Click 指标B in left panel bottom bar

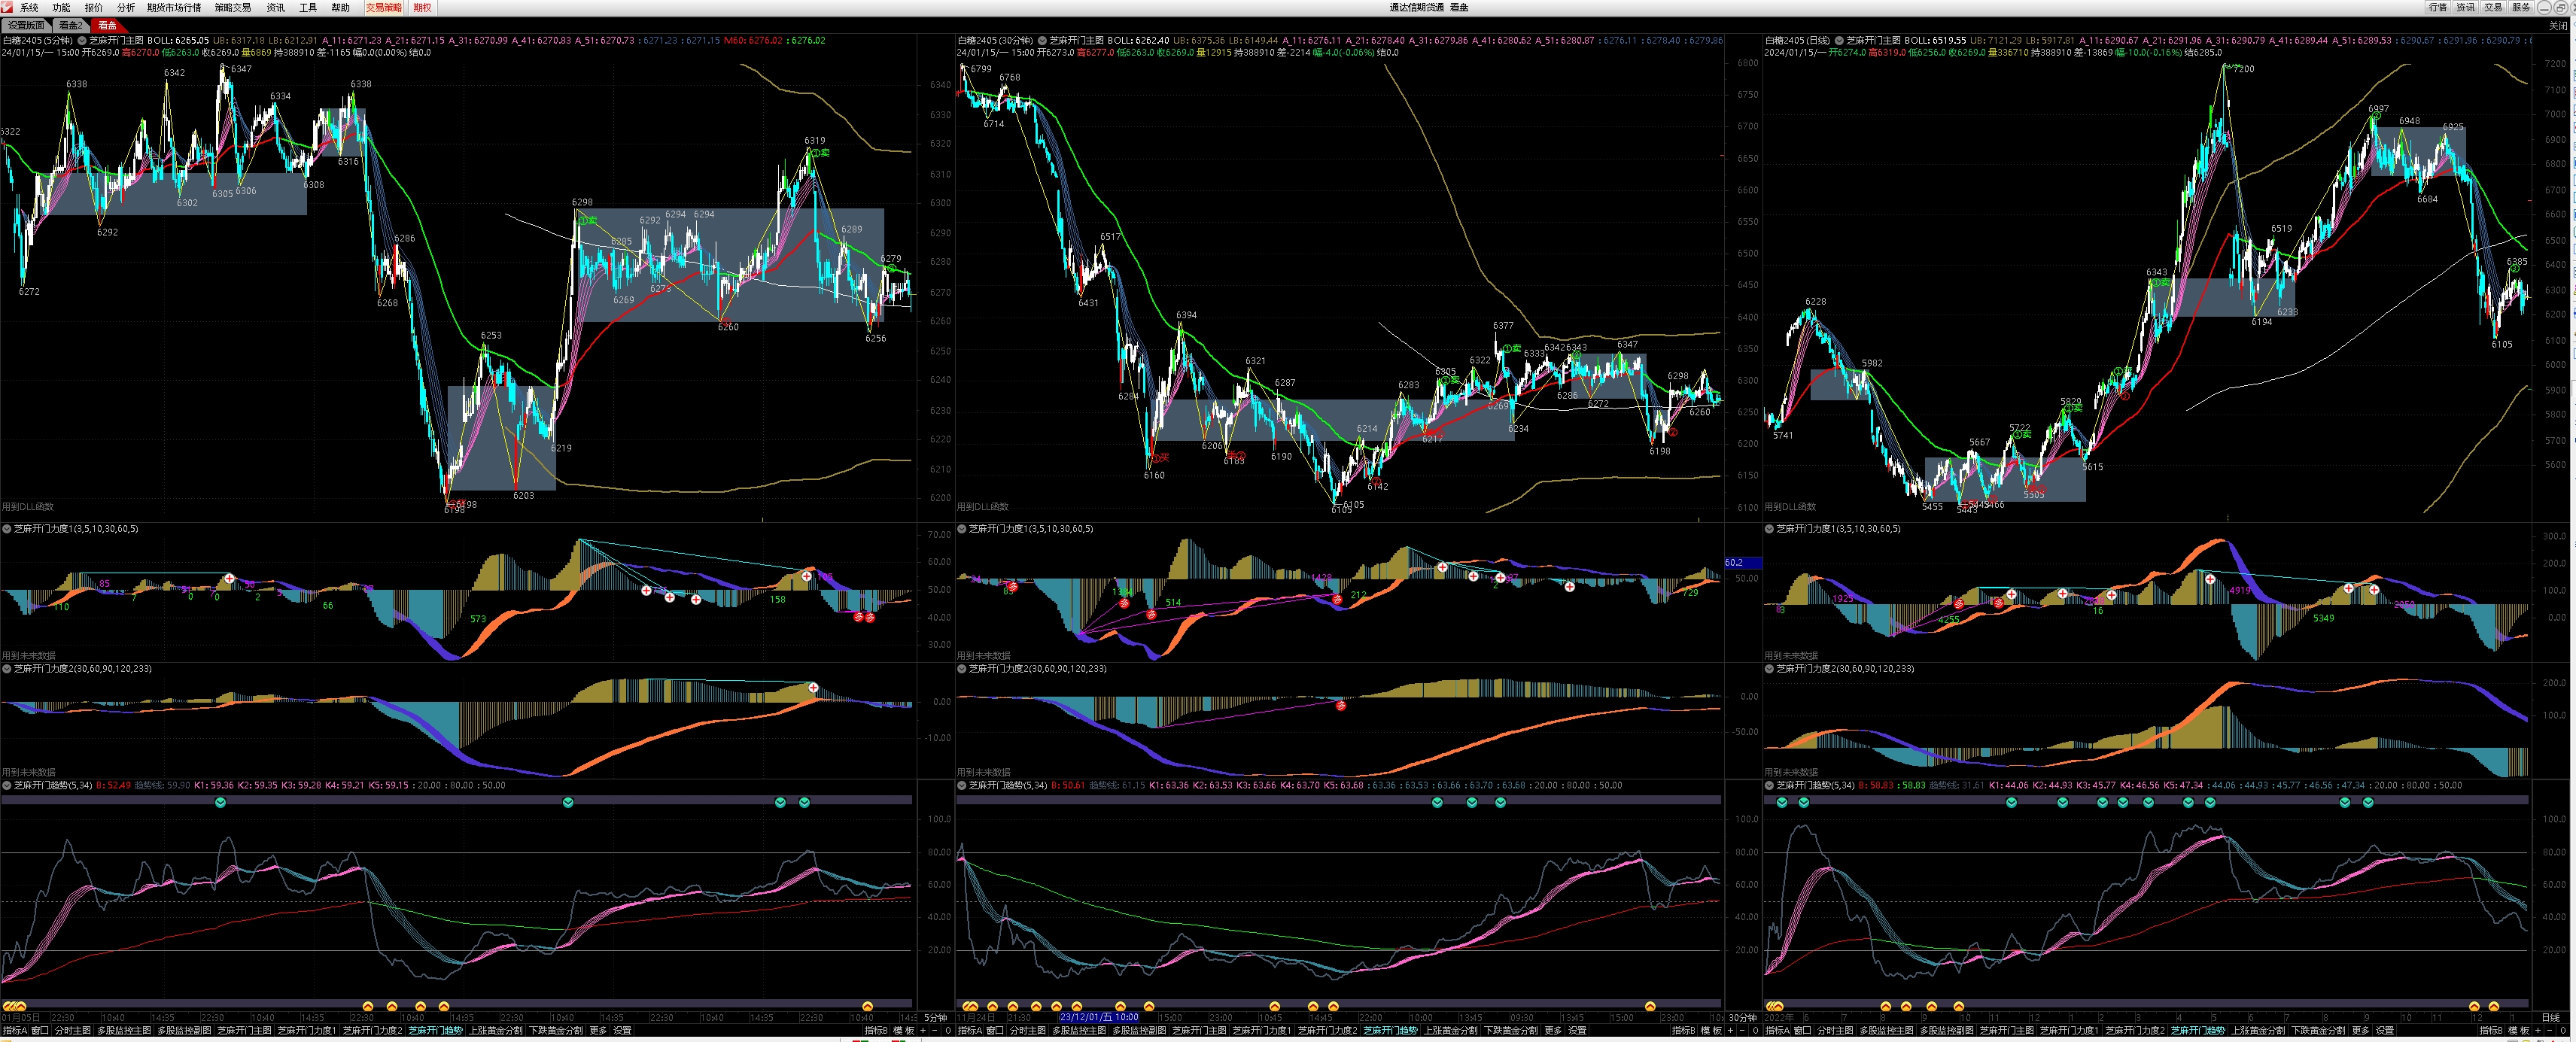tap(876, 1030)
